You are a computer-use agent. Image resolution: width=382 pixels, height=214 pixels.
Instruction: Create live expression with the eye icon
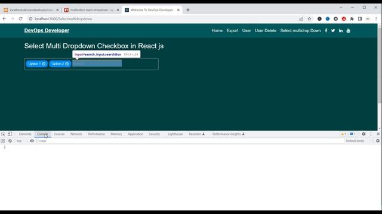coord(32,141)
